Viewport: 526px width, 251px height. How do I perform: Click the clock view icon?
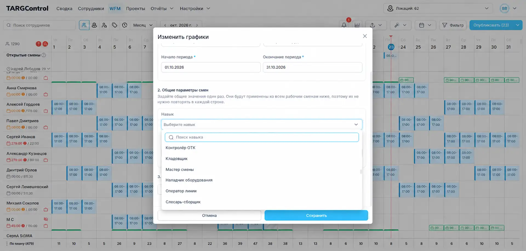tap(125, 25)
